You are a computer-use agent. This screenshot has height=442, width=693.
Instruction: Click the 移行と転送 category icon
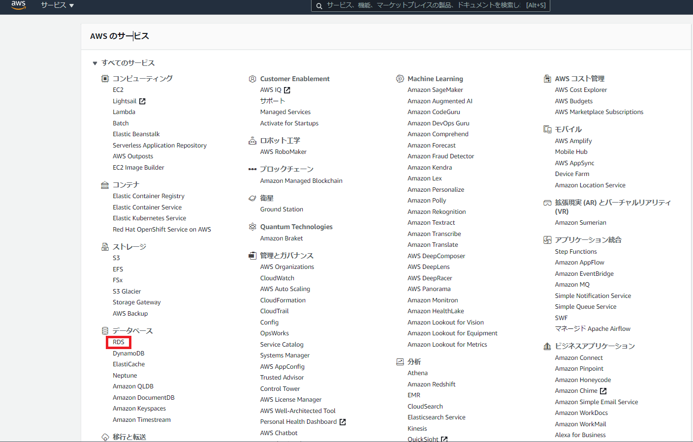(x=105, y=437)
